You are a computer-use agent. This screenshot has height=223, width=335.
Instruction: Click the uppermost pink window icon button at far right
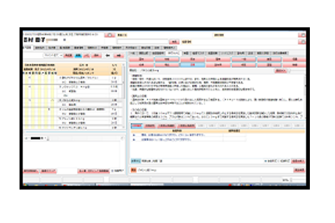(x=302, y=35)
